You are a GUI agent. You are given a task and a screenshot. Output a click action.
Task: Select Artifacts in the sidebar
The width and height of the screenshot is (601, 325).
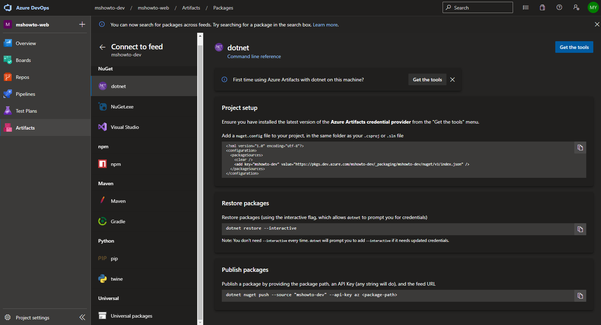tap(45, 128)
